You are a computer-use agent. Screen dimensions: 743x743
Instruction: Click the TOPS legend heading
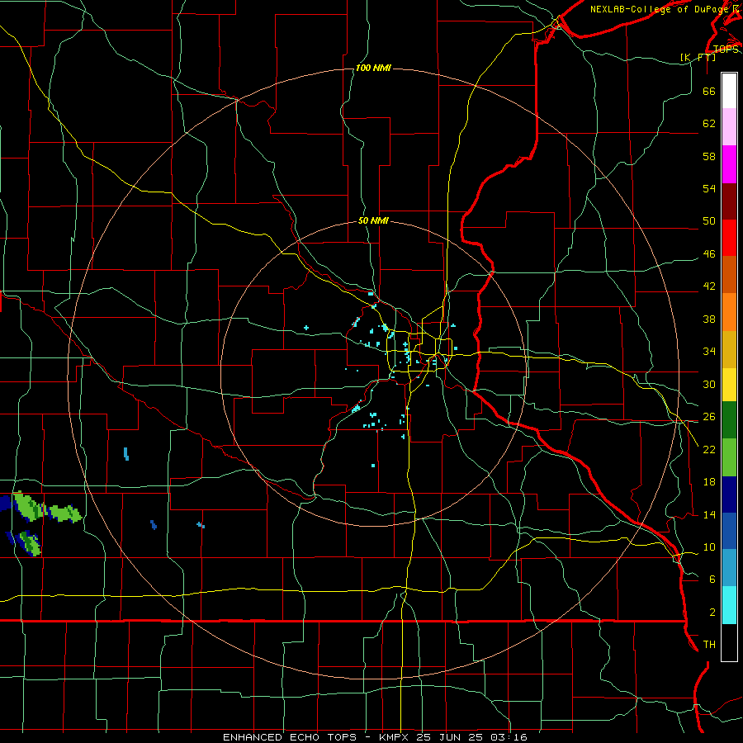726,49
